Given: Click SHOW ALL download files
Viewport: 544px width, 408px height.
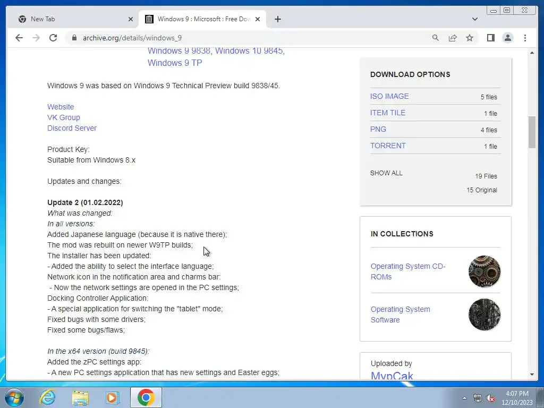Looking at the screenshot, I should 386,173.
